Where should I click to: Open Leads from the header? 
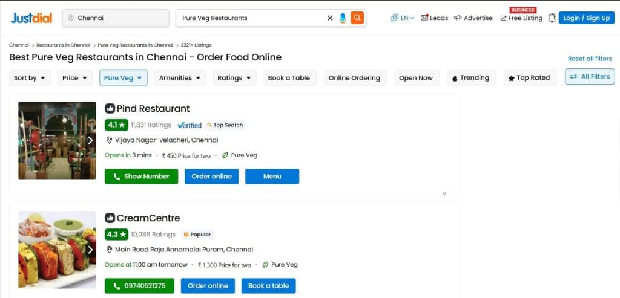click(x=435, y=18)
